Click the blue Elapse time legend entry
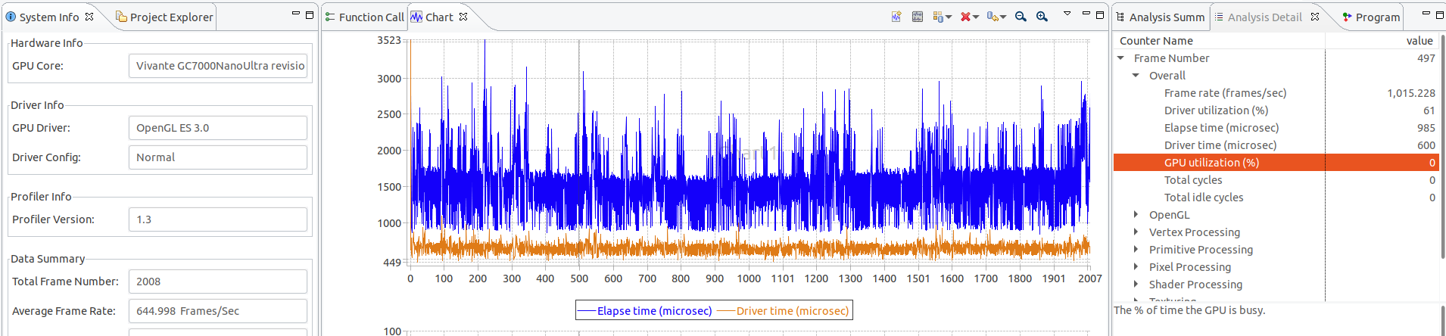The height and width of the screenshot is (336, 1446). click(645, 311)
